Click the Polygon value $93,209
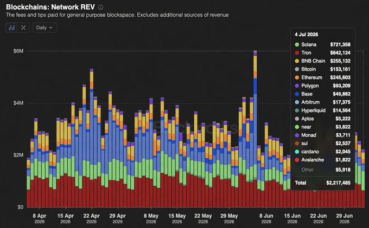The width and height of the screenshot is (369, 228). [x=341, y=86]
